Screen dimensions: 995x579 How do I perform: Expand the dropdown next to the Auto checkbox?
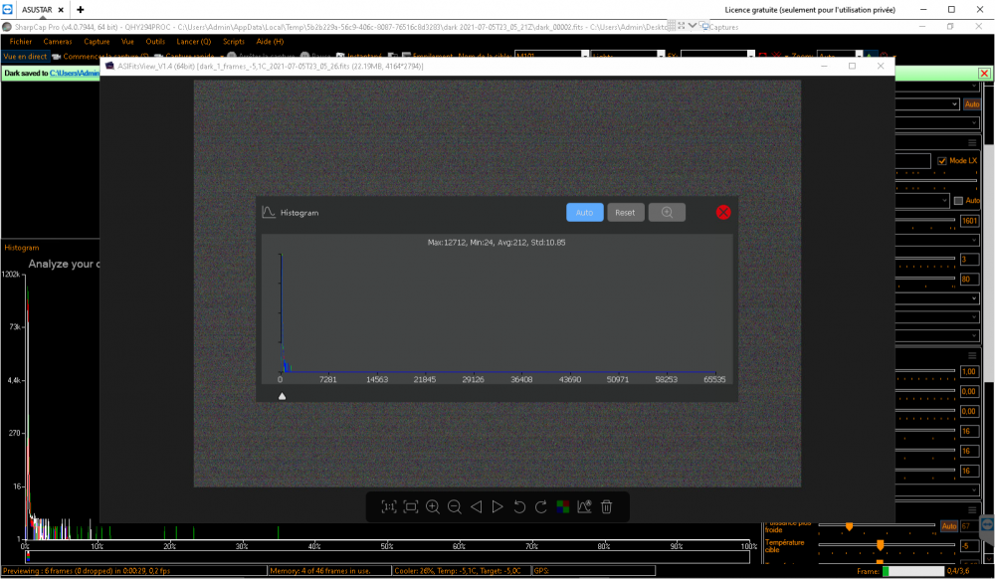pyautogui.click(x=944, y=200)
